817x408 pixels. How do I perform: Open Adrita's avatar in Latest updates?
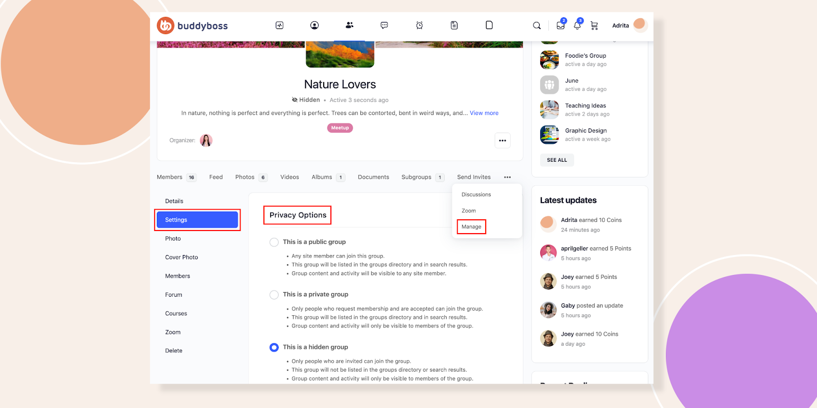pyautogui.click(x=548, y=223)
